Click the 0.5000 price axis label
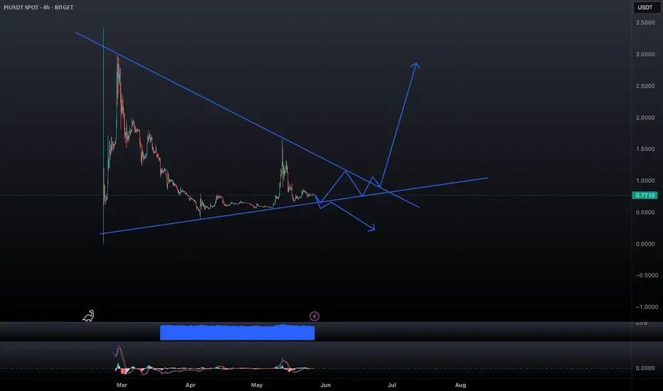The image size is (663, 391). click(x=645, y=213)
